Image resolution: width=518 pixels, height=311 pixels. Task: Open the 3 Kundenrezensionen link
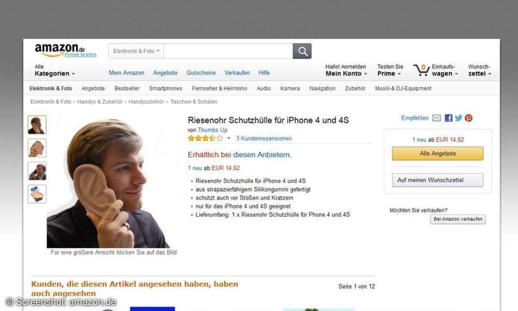point(264,139)
